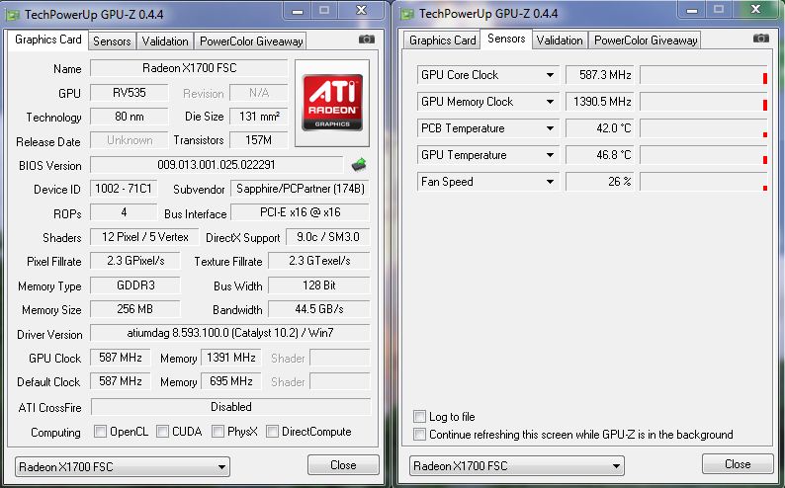The height and width of the screenshot is (488, 785).
Task: Open the Fan Speed sensor dropdown
Action: (550, 182)
